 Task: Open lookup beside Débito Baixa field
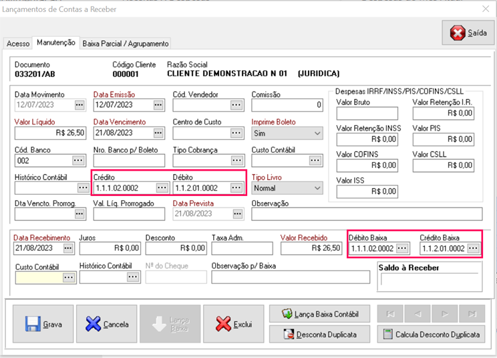401,248
